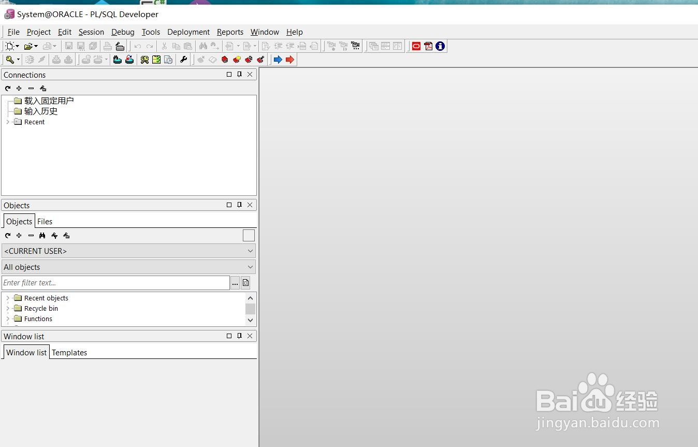Maximize the Objects panel
Screen dimensions: 698x447
point(229,205)
